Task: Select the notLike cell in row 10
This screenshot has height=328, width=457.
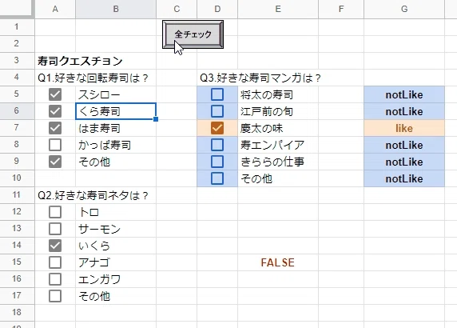Action: click(x=404, y=178)
